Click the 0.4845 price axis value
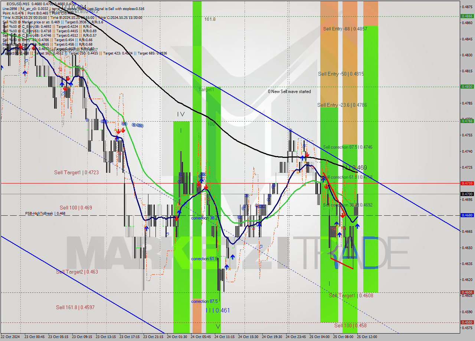 tap(467, 39)
